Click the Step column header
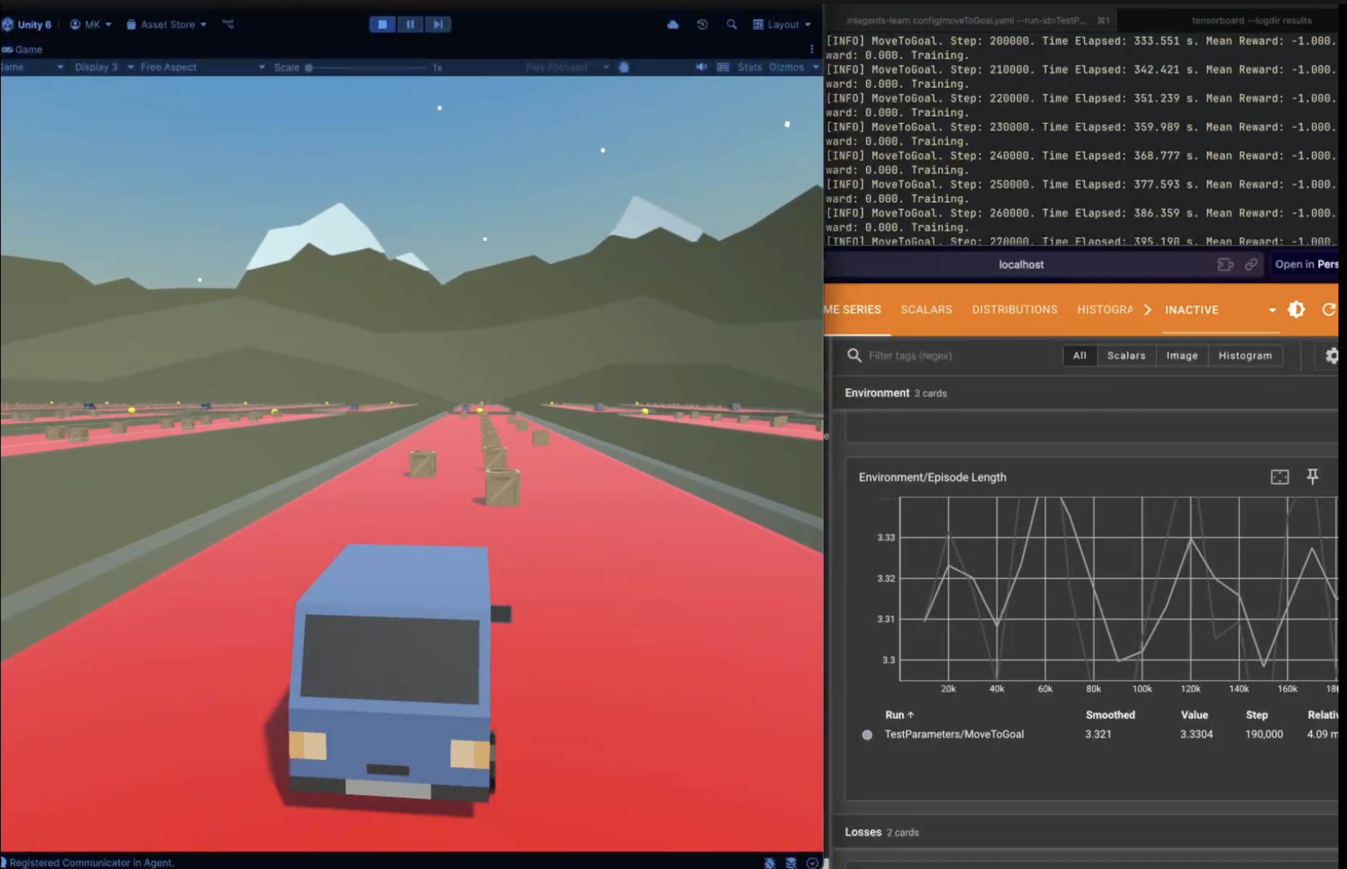 [1256, 715]
